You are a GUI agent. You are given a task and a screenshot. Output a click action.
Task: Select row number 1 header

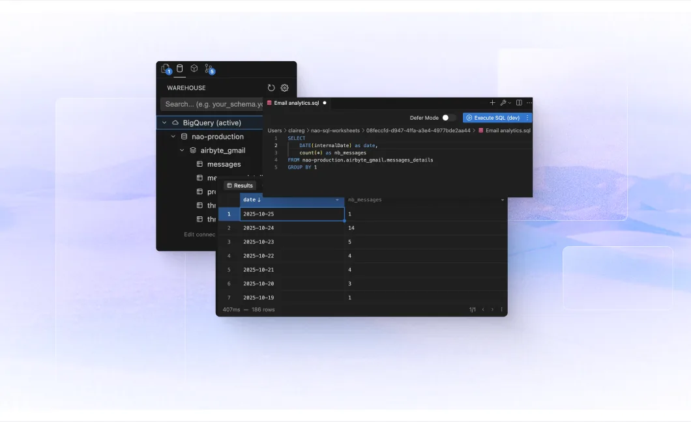[229, 214]
